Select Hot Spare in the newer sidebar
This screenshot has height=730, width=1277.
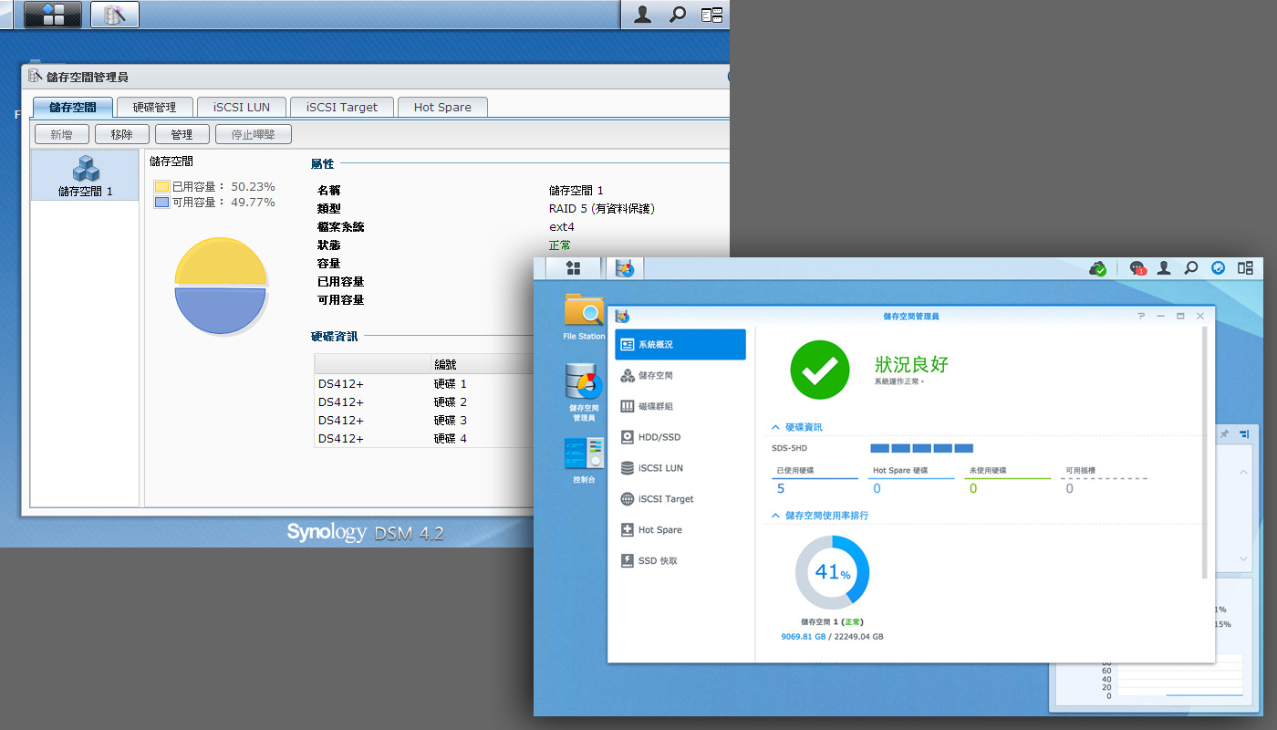tap(680, 530)
